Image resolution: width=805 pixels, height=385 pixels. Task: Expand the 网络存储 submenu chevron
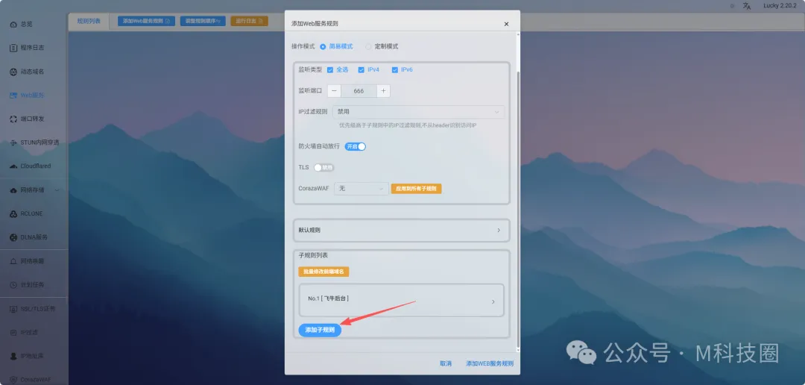pos(57,190)
